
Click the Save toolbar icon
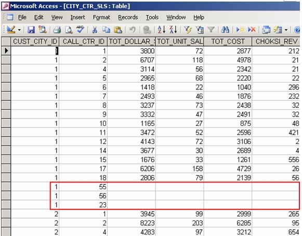click(x=31, y=30)
